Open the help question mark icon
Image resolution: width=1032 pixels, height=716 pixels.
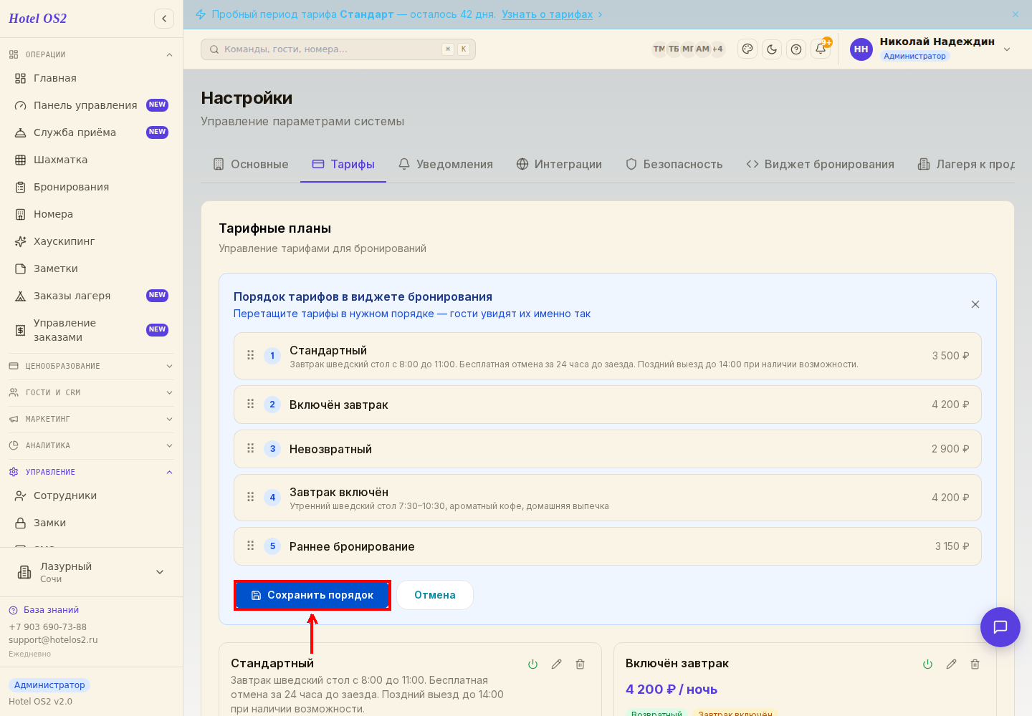pyautogui.click(x=796, y=49)
